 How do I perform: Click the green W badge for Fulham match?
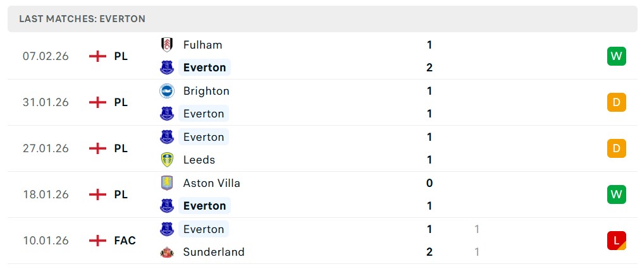[616, 56]
